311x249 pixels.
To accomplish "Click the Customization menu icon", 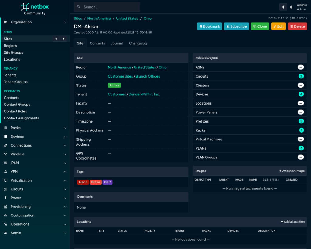I will [5, 215].
